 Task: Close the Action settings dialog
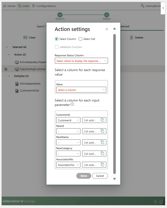107,29
